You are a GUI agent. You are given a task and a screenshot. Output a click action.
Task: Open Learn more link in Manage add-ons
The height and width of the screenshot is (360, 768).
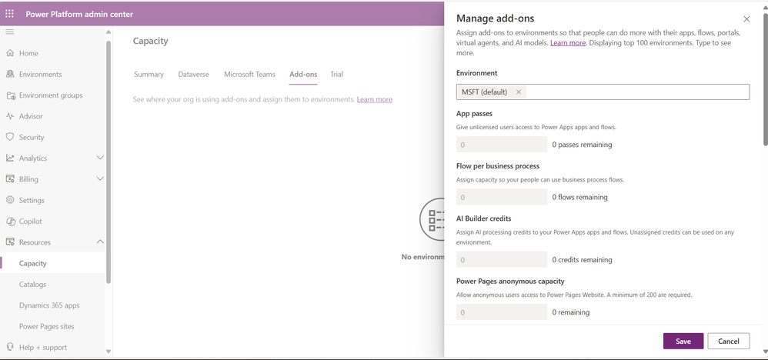pyautogui.click(x=568, y=43)
